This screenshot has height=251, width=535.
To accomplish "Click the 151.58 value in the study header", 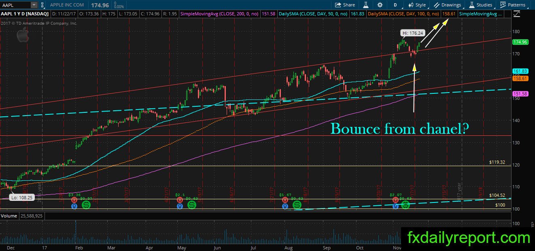I will tap(269, 14).
